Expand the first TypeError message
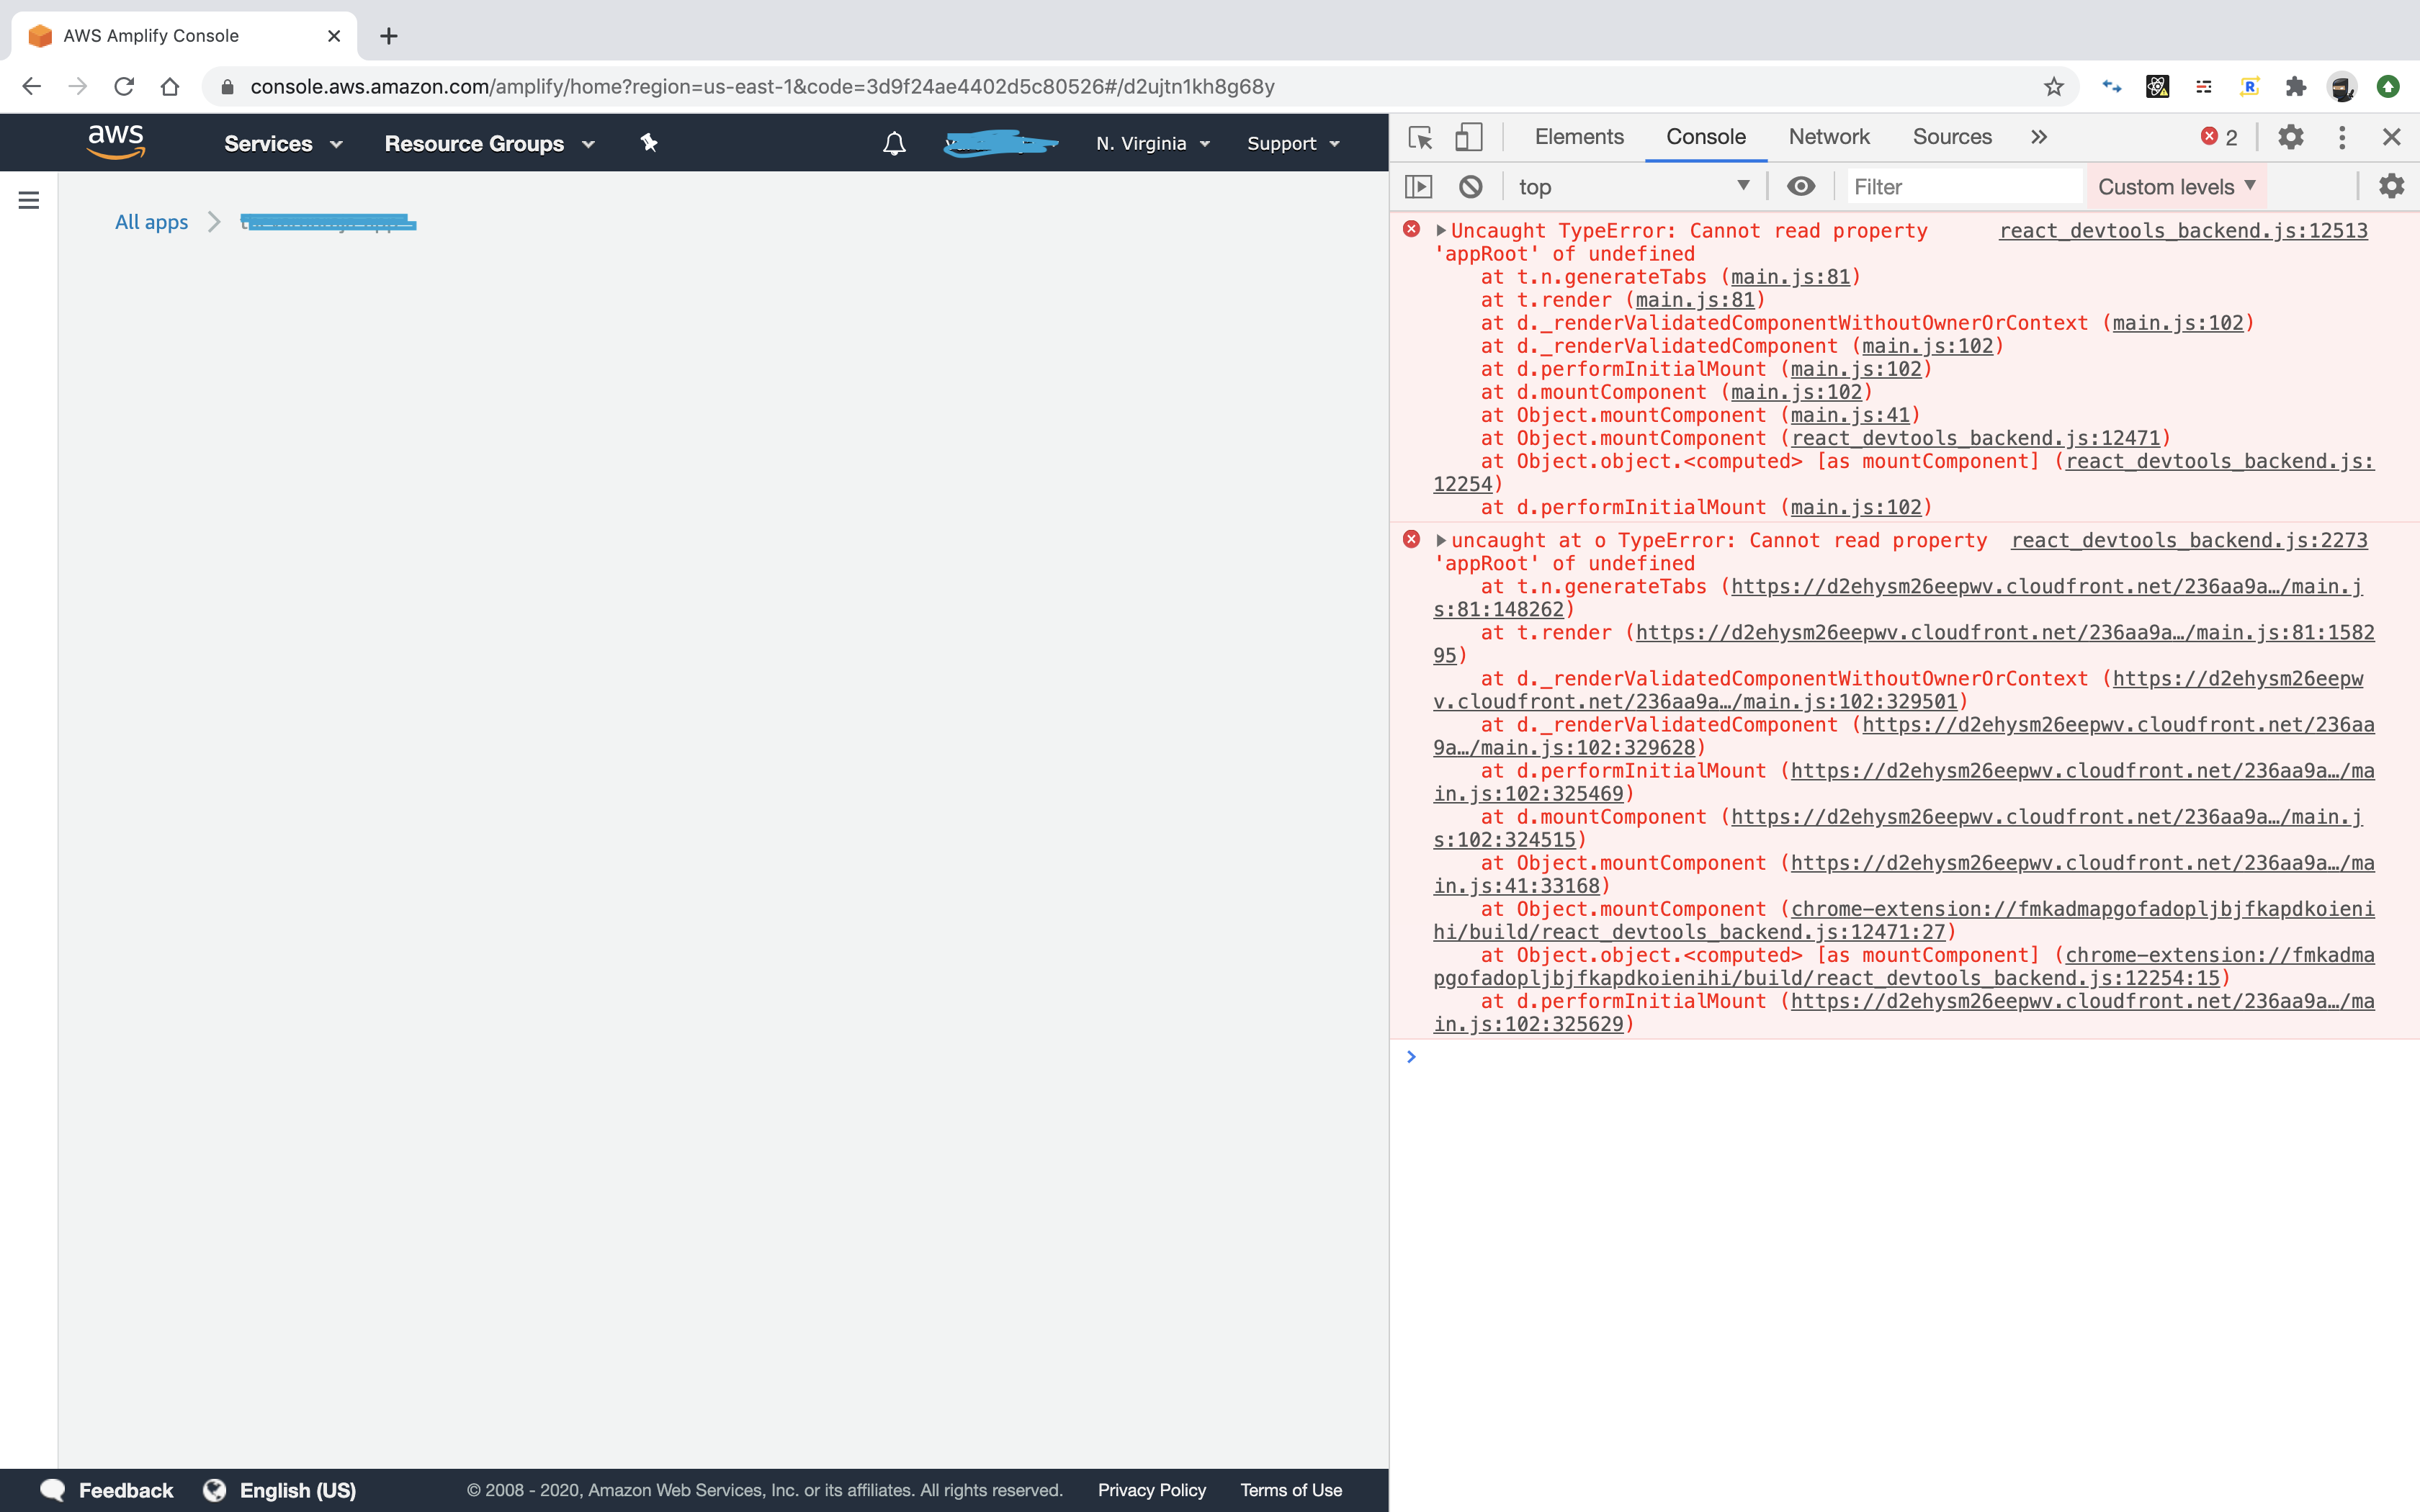Image resolution: width=2420 pixels, height=1512 pixels. pyautogui.click(x=1440, y=230)
